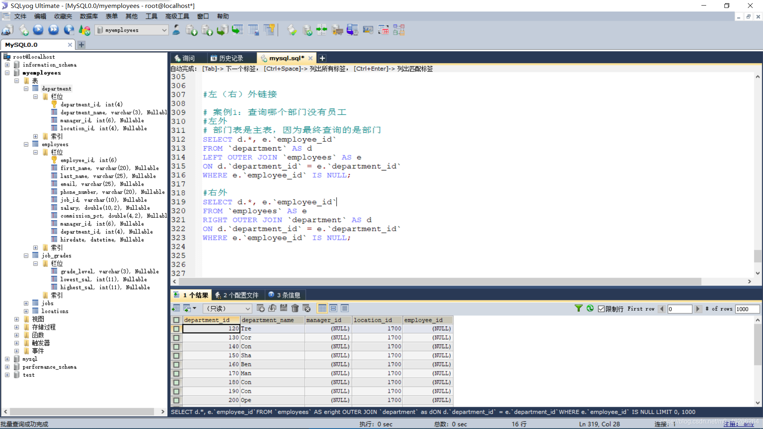Check the row checkbox for department 140

pos(176,347)
